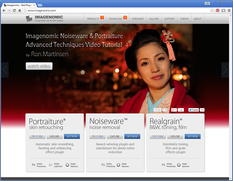Explore the Portraiture plugin
233x181 pixels.
pos(55,137)
